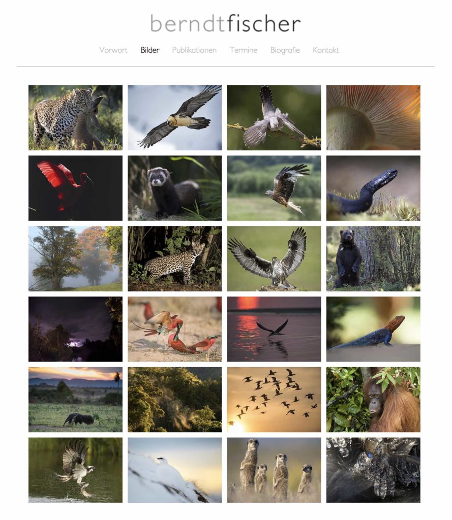The height and width of the screenshot is (520, 452).
Task: View the mushroom gills close-up photo
Action: (x=373, y=118)
